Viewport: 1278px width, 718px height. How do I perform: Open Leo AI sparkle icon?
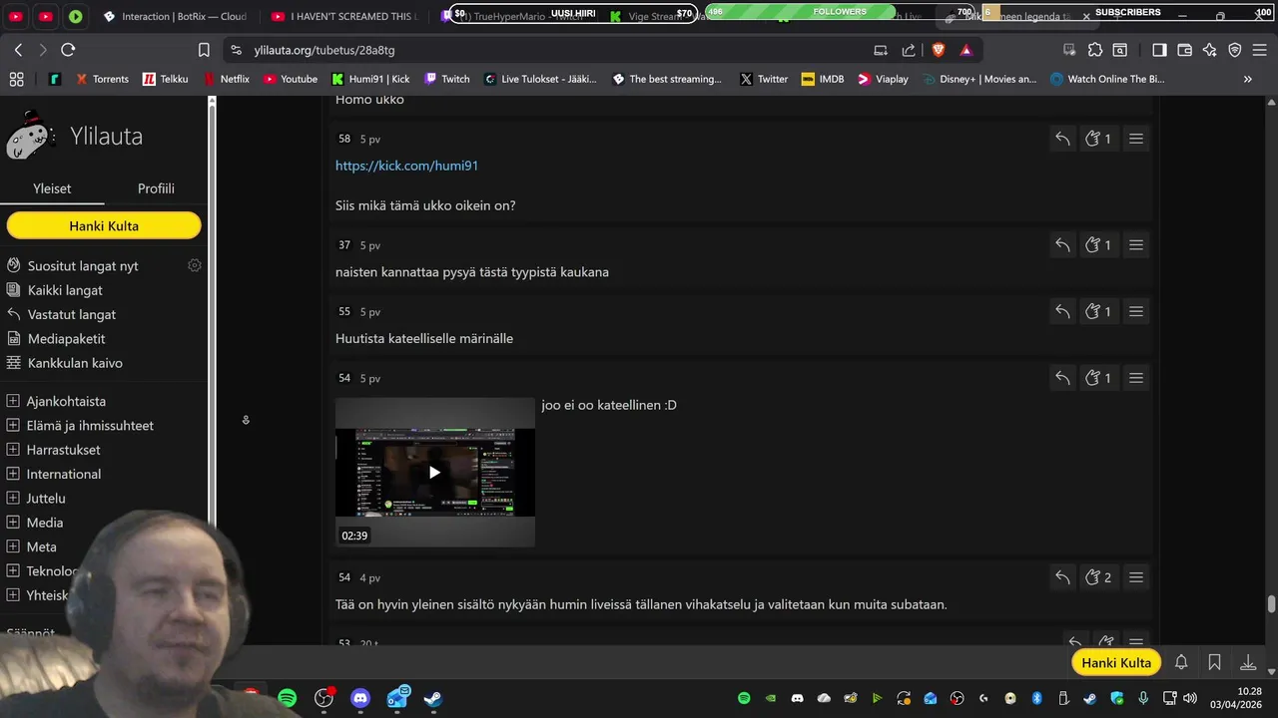pyautogui.click(x=1210, y=50)
